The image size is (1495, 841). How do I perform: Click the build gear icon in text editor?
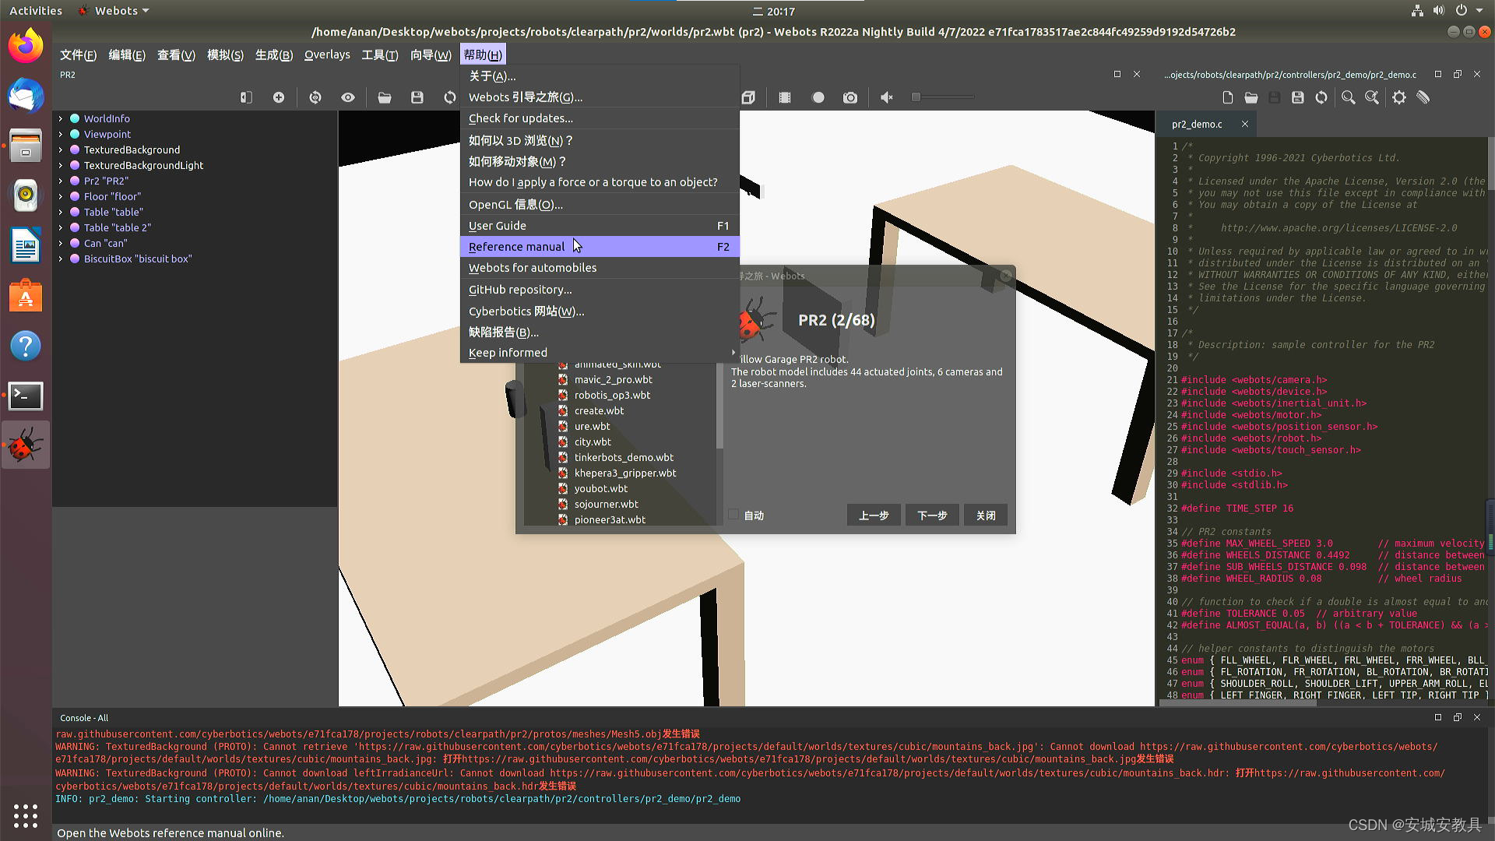pos(1399,97)
